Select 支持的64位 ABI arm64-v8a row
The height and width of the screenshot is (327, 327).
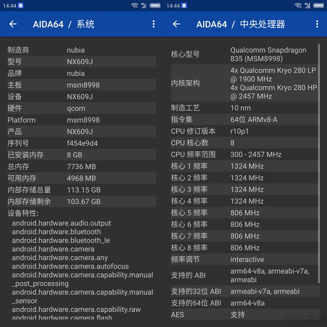pyautogui.click(x=245, y=303)
